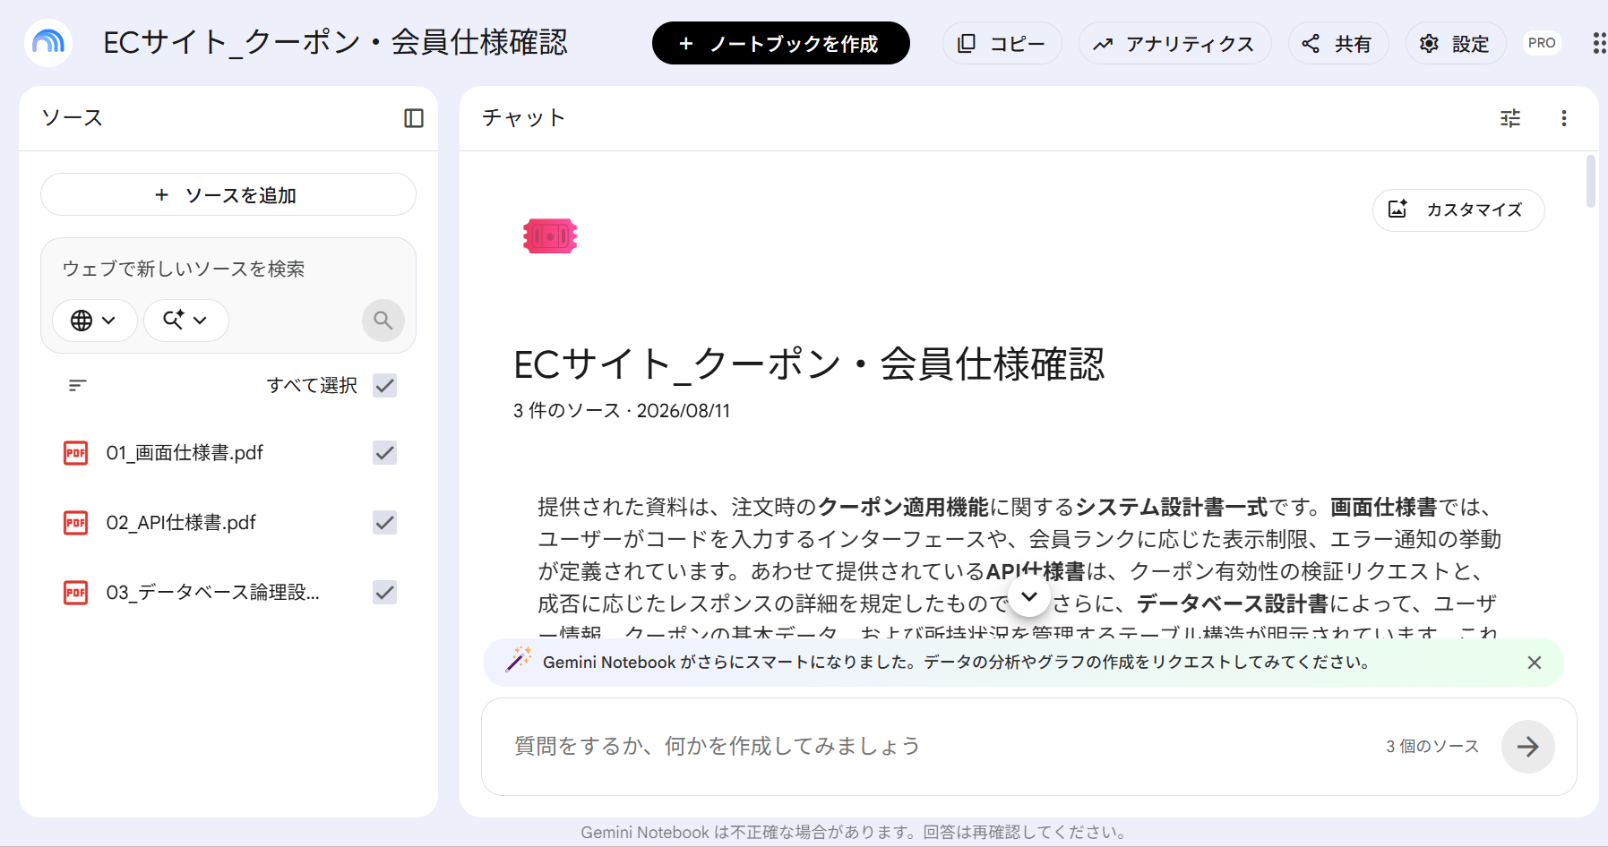Uncheck 01_画面仕様書.pdf checkbox
Image resolution: width=1608 pixels, height=847 pixels.
[x=385, y=453]
